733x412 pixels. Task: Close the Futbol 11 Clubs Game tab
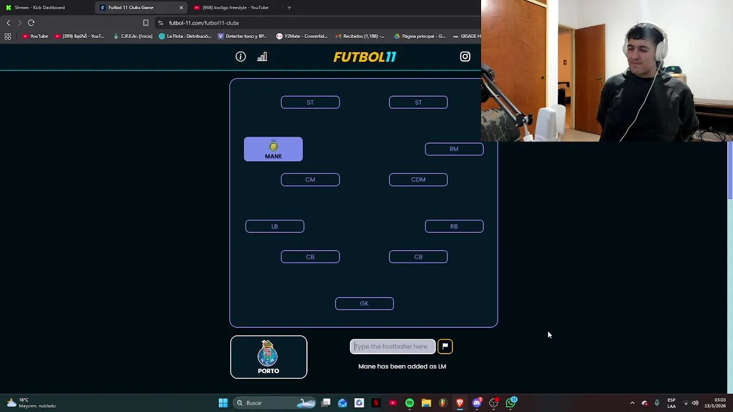tap(182, 7)
